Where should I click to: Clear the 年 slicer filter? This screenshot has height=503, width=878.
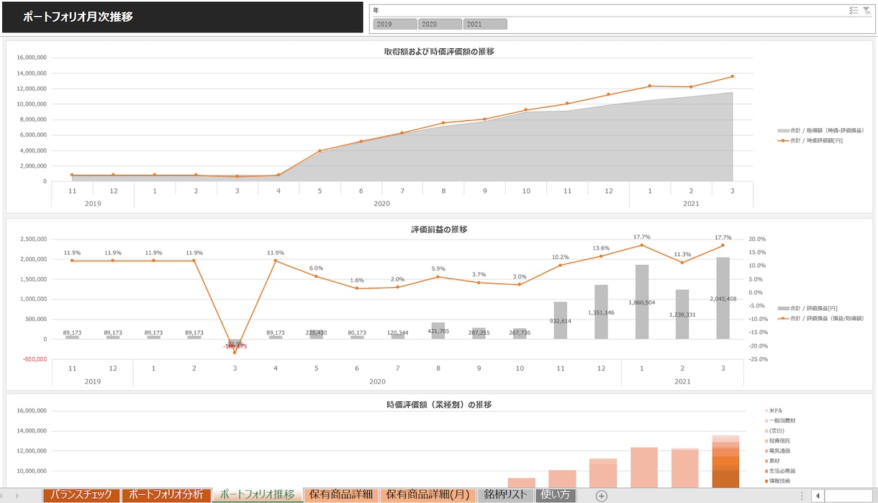point(867,10)
